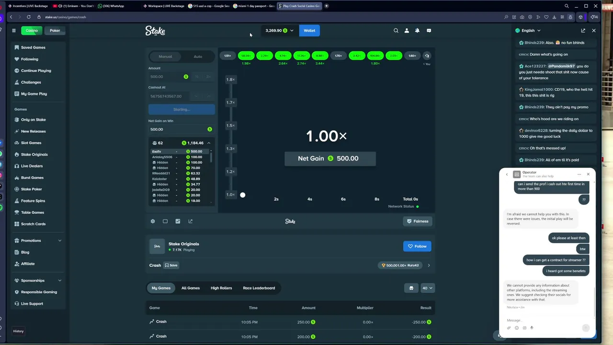Toggle the chat bubble icon in header
Image resolution: width=613 pixels, height=345 pixels.
(429, 30)
